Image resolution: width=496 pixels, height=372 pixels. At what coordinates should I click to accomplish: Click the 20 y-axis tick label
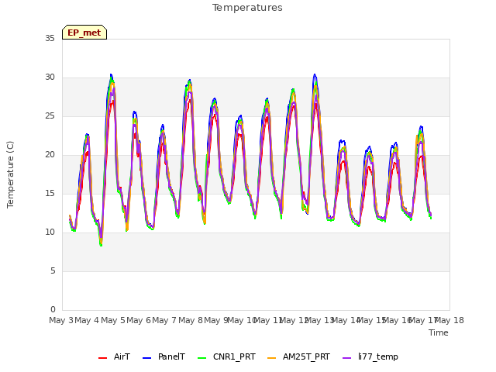tap(50, 155)
